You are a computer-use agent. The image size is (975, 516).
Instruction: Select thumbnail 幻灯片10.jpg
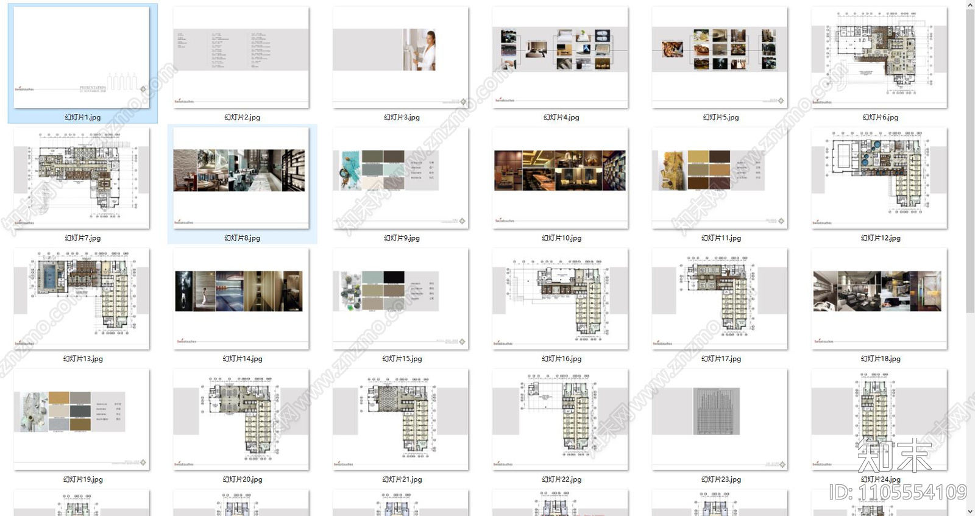(x=561, y=178)
